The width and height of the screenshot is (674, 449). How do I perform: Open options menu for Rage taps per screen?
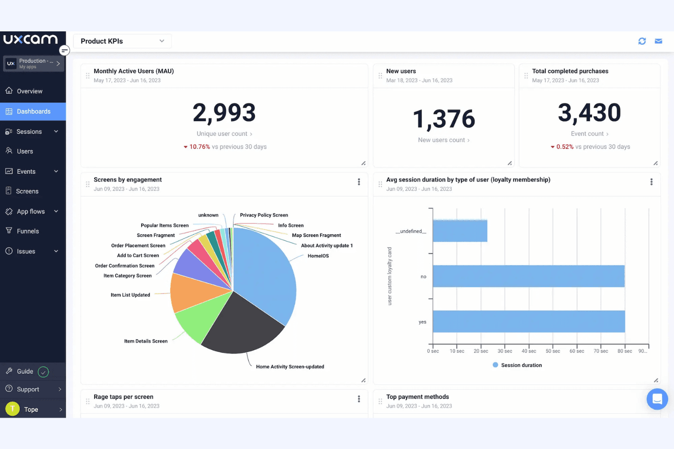tap(359, 399)
